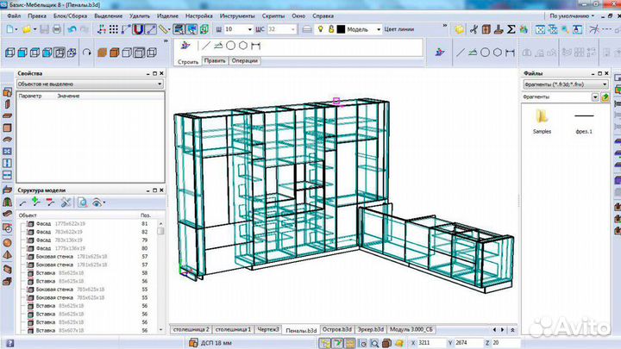Click the light bulb icon in toolbar

coord(318,28)
